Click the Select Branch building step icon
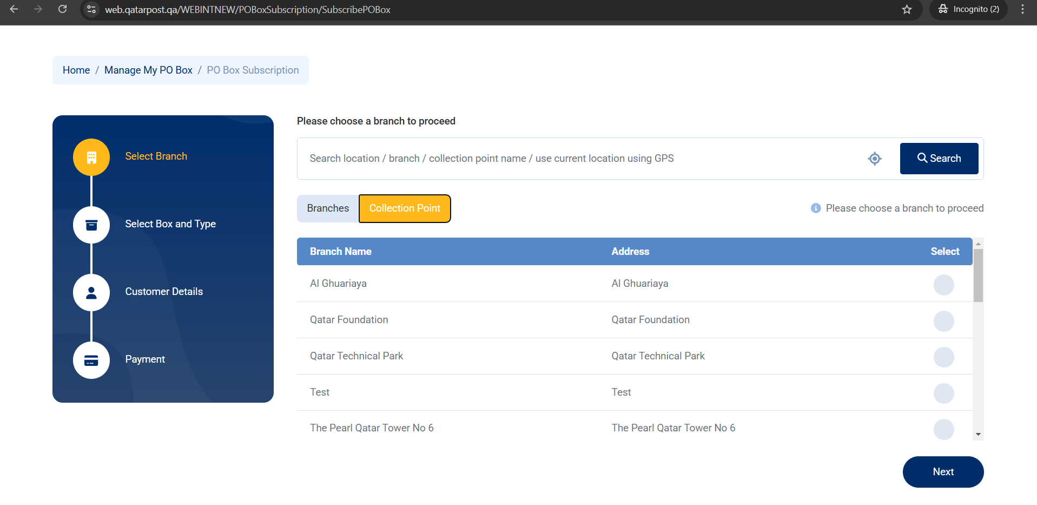The image size is (1037, 505). coord(91,157)
